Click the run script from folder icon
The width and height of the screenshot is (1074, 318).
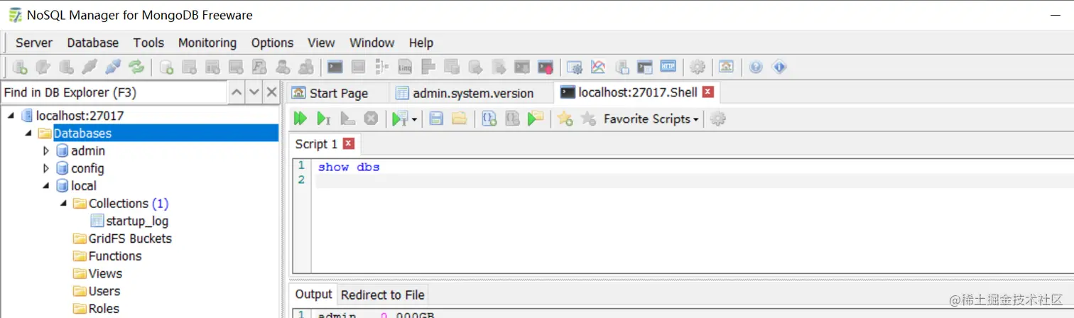(x=535, y=119)
